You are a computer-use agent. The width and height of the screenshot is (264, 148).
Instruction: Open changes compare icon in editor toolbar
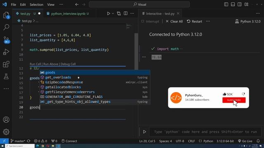click(119, 14)
